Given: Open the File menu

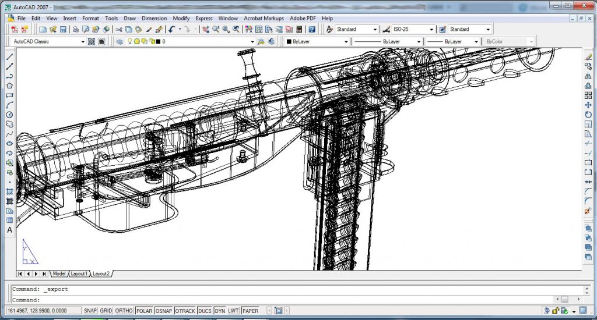Looking at the screenshot, I should tap(22, 18).
